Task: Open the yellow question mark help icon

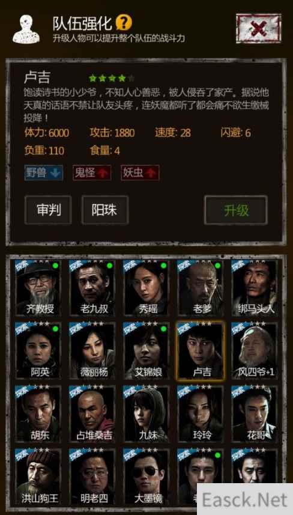Action: [x=124, y=23]
